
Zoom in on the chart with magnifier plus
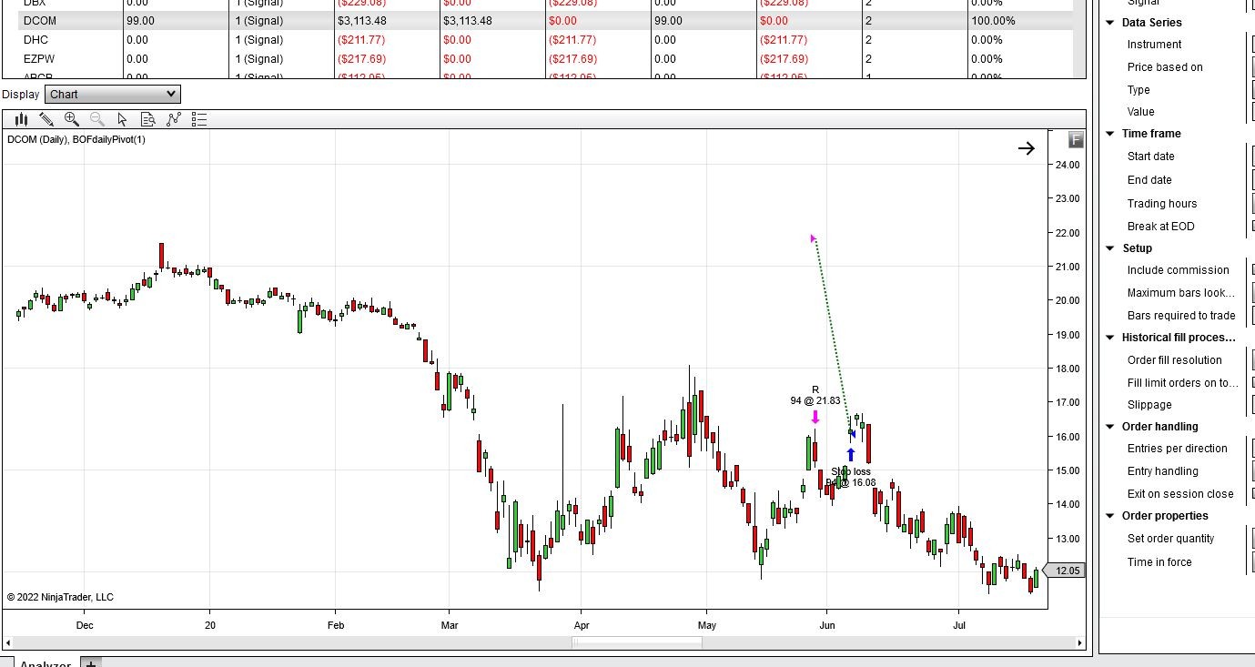72,119
